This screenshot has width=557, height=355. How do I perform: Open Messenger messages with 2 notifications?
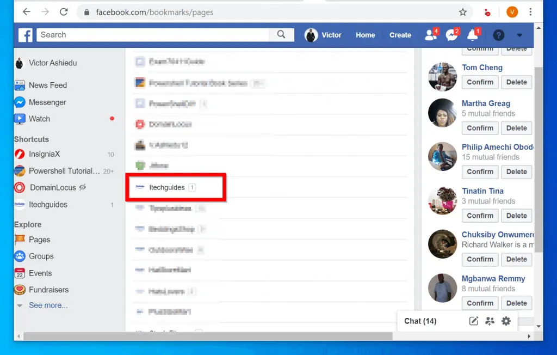(x=450, y=35)
